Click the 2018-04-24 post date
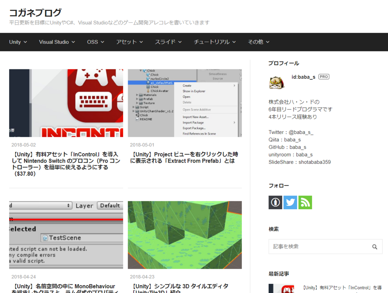This screenshot has width=388, height=293. click(x=23, y=277)
